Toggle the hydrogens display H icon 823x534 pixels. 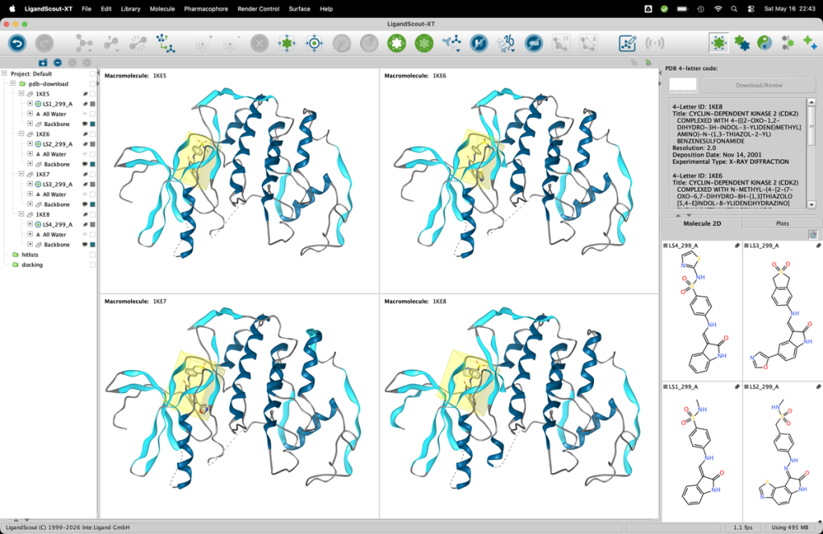(x=479, y=43)
